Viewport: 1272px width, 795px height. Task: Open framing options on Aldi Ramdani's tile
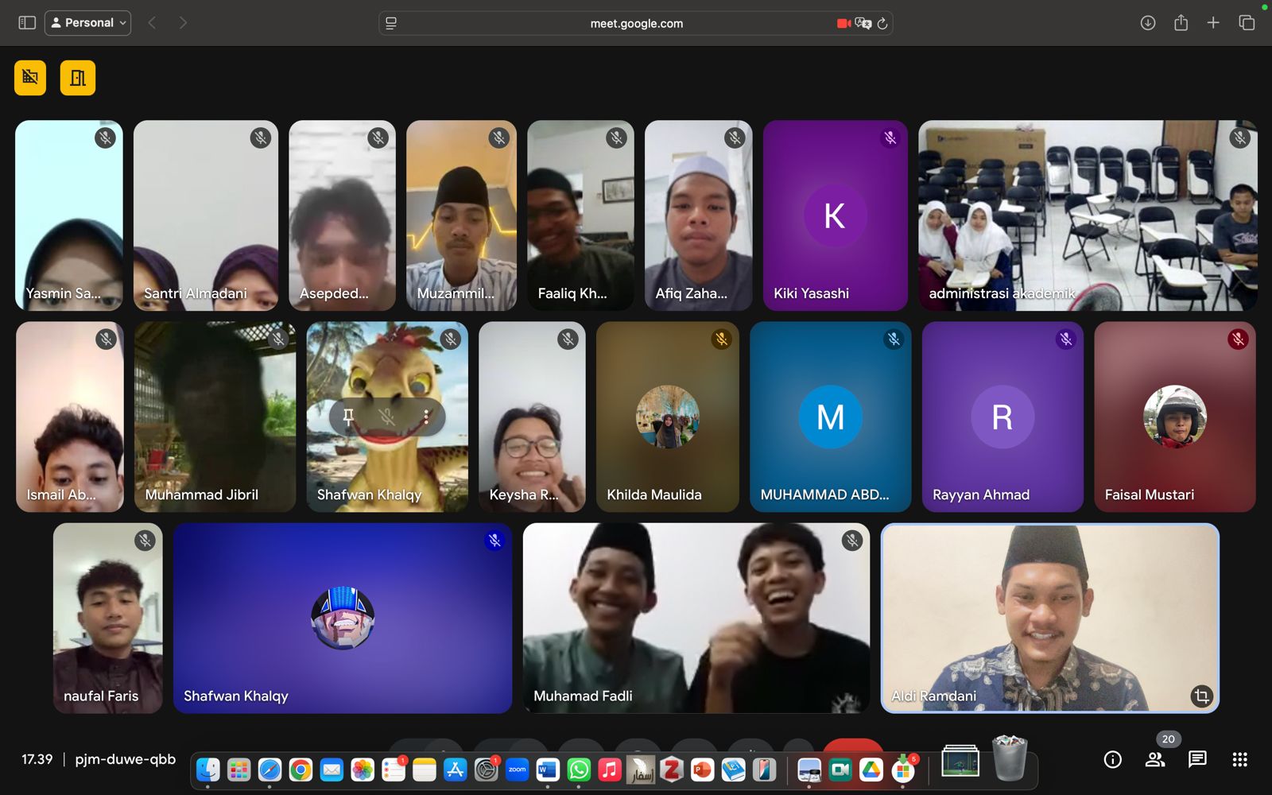pyautogui.click(x=1200, y=697)
